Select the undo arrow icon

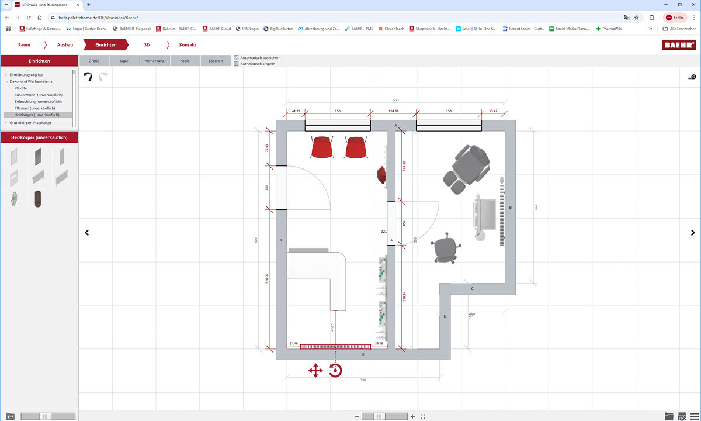tap(88, 76)
